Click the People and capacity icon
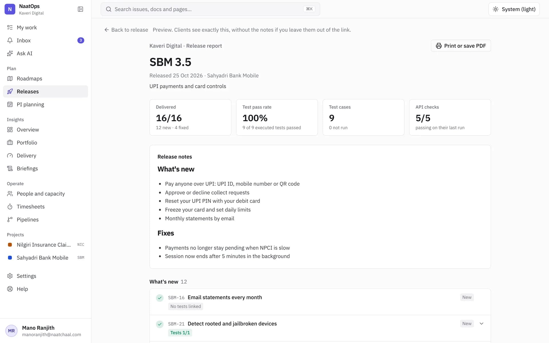Screen dimensions: 549x343 coord(10,194)
